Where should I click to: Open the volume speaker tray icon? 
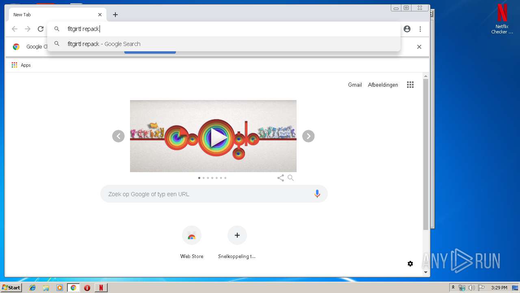pos(471,288)
